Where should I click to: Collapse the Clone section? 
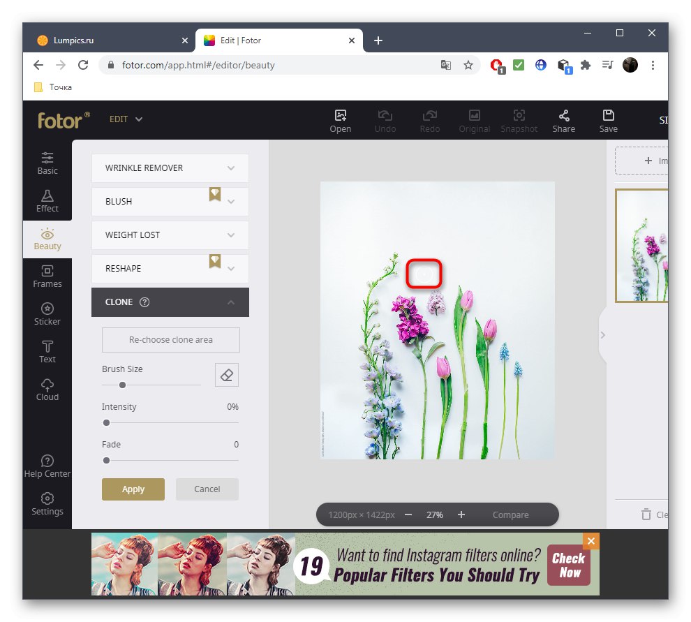[x=230, y=302]
